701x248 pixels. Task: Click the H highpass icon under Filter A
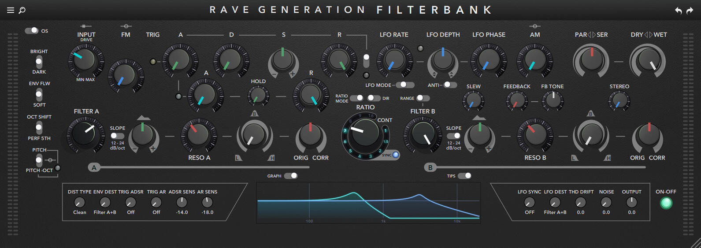(271, 158)
